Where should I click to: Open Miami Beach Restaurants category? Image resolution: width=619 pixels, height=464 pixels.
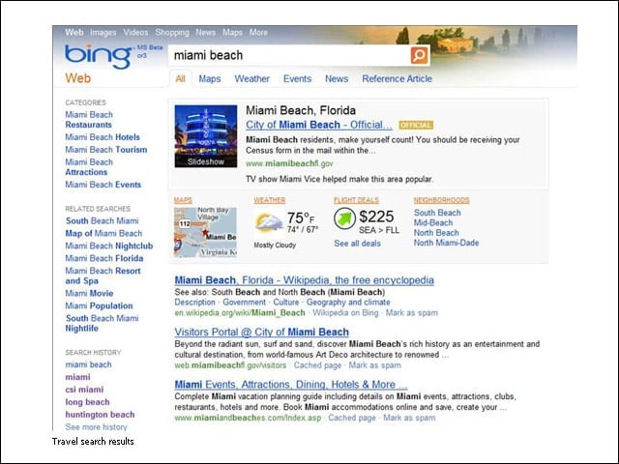point(89,120)
